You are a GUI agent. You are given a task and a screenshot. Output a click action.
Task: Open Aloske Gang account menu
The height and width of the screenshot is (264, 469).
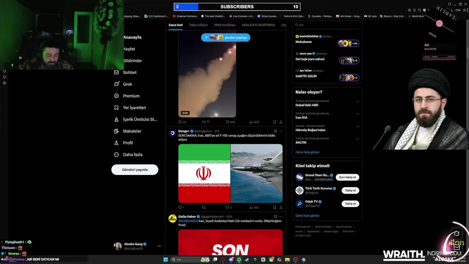point(138,246)
